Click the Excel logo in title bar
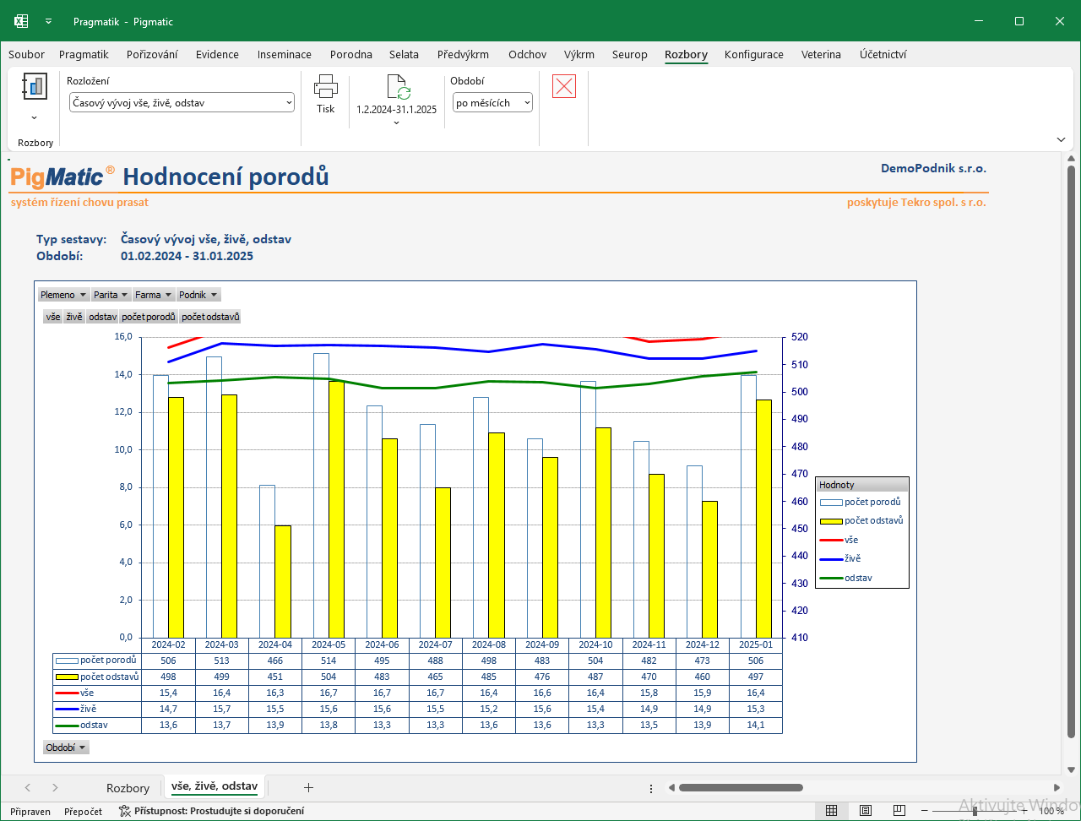 point(20,21)
